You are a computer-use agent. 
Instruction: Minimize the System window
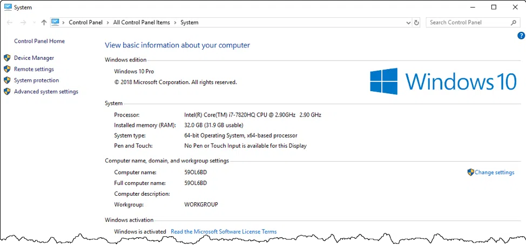(473, 8)
